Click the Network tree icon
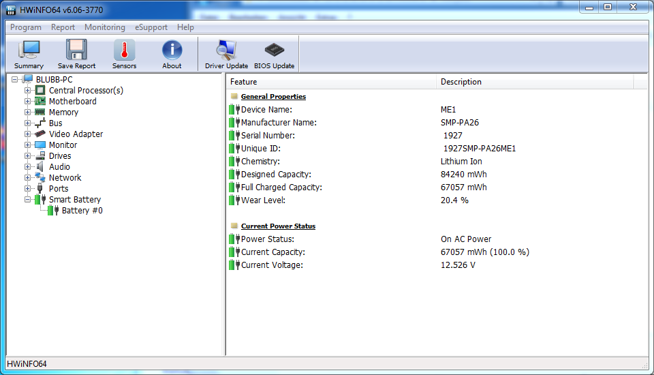This screenshot has width=654, height=375. click(40, 177)
